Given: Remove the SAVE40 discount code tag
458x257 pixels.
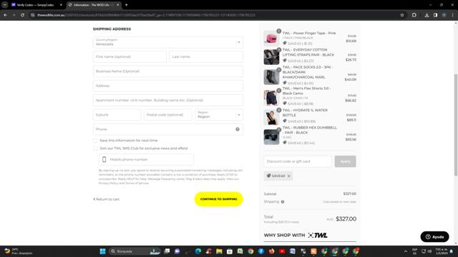Looking at the screenshot, I should pos(289,176).
